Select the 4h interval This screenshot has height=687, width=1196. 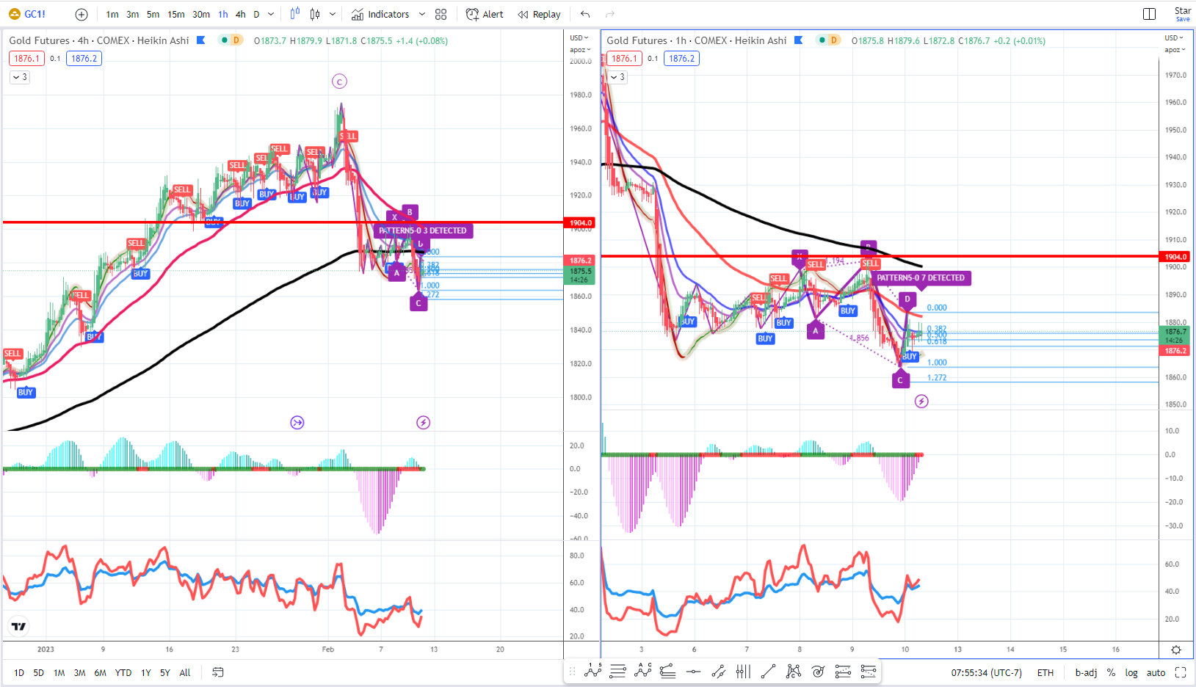(240, 14)
